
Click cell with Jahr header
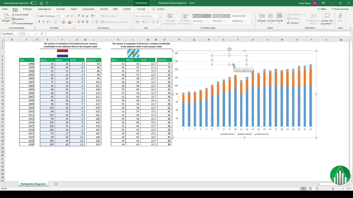pos(27,60)
